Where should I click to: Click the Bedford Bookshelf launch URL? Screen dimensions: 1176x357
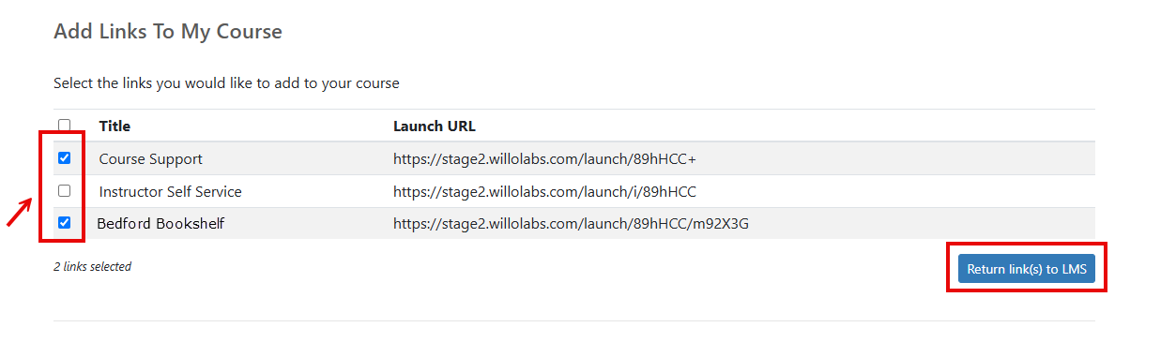coord(571,223)
